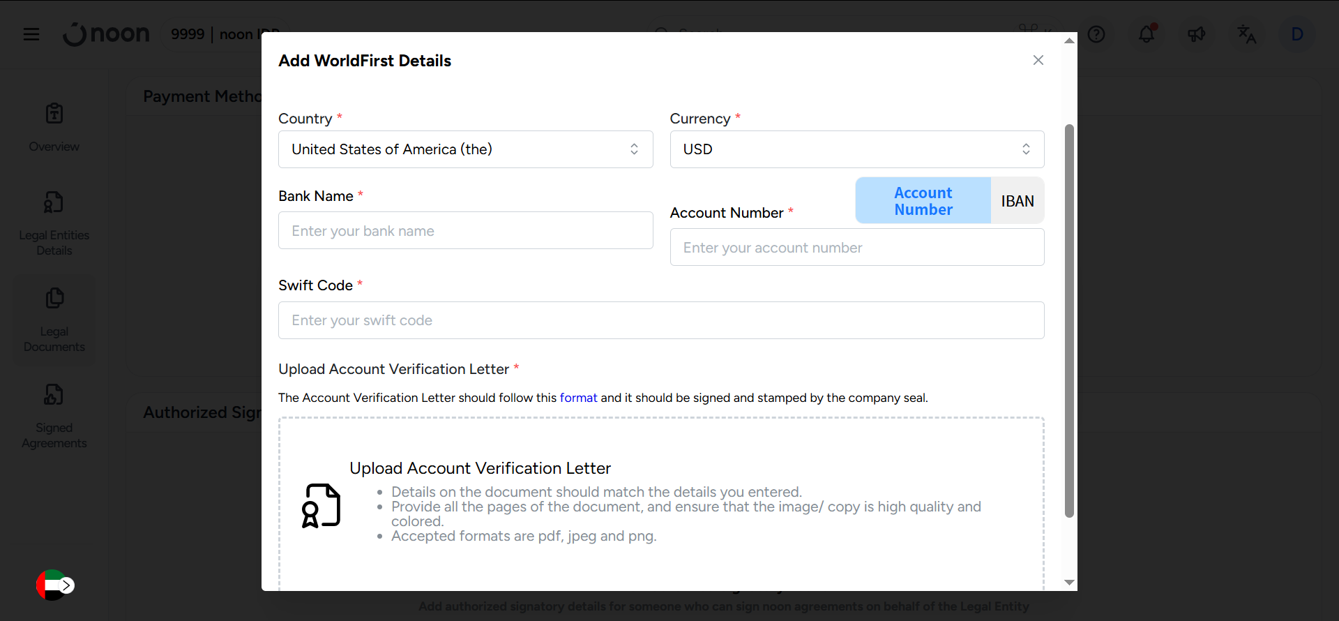1339x621 pixels.
Task: Open the Country dropdown
Action: (x=465, y=149)
